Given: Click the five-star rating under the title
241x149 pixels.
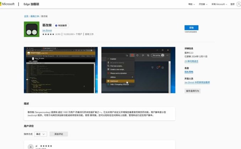Looking at the screenshot, I should (x=48, y=34).
